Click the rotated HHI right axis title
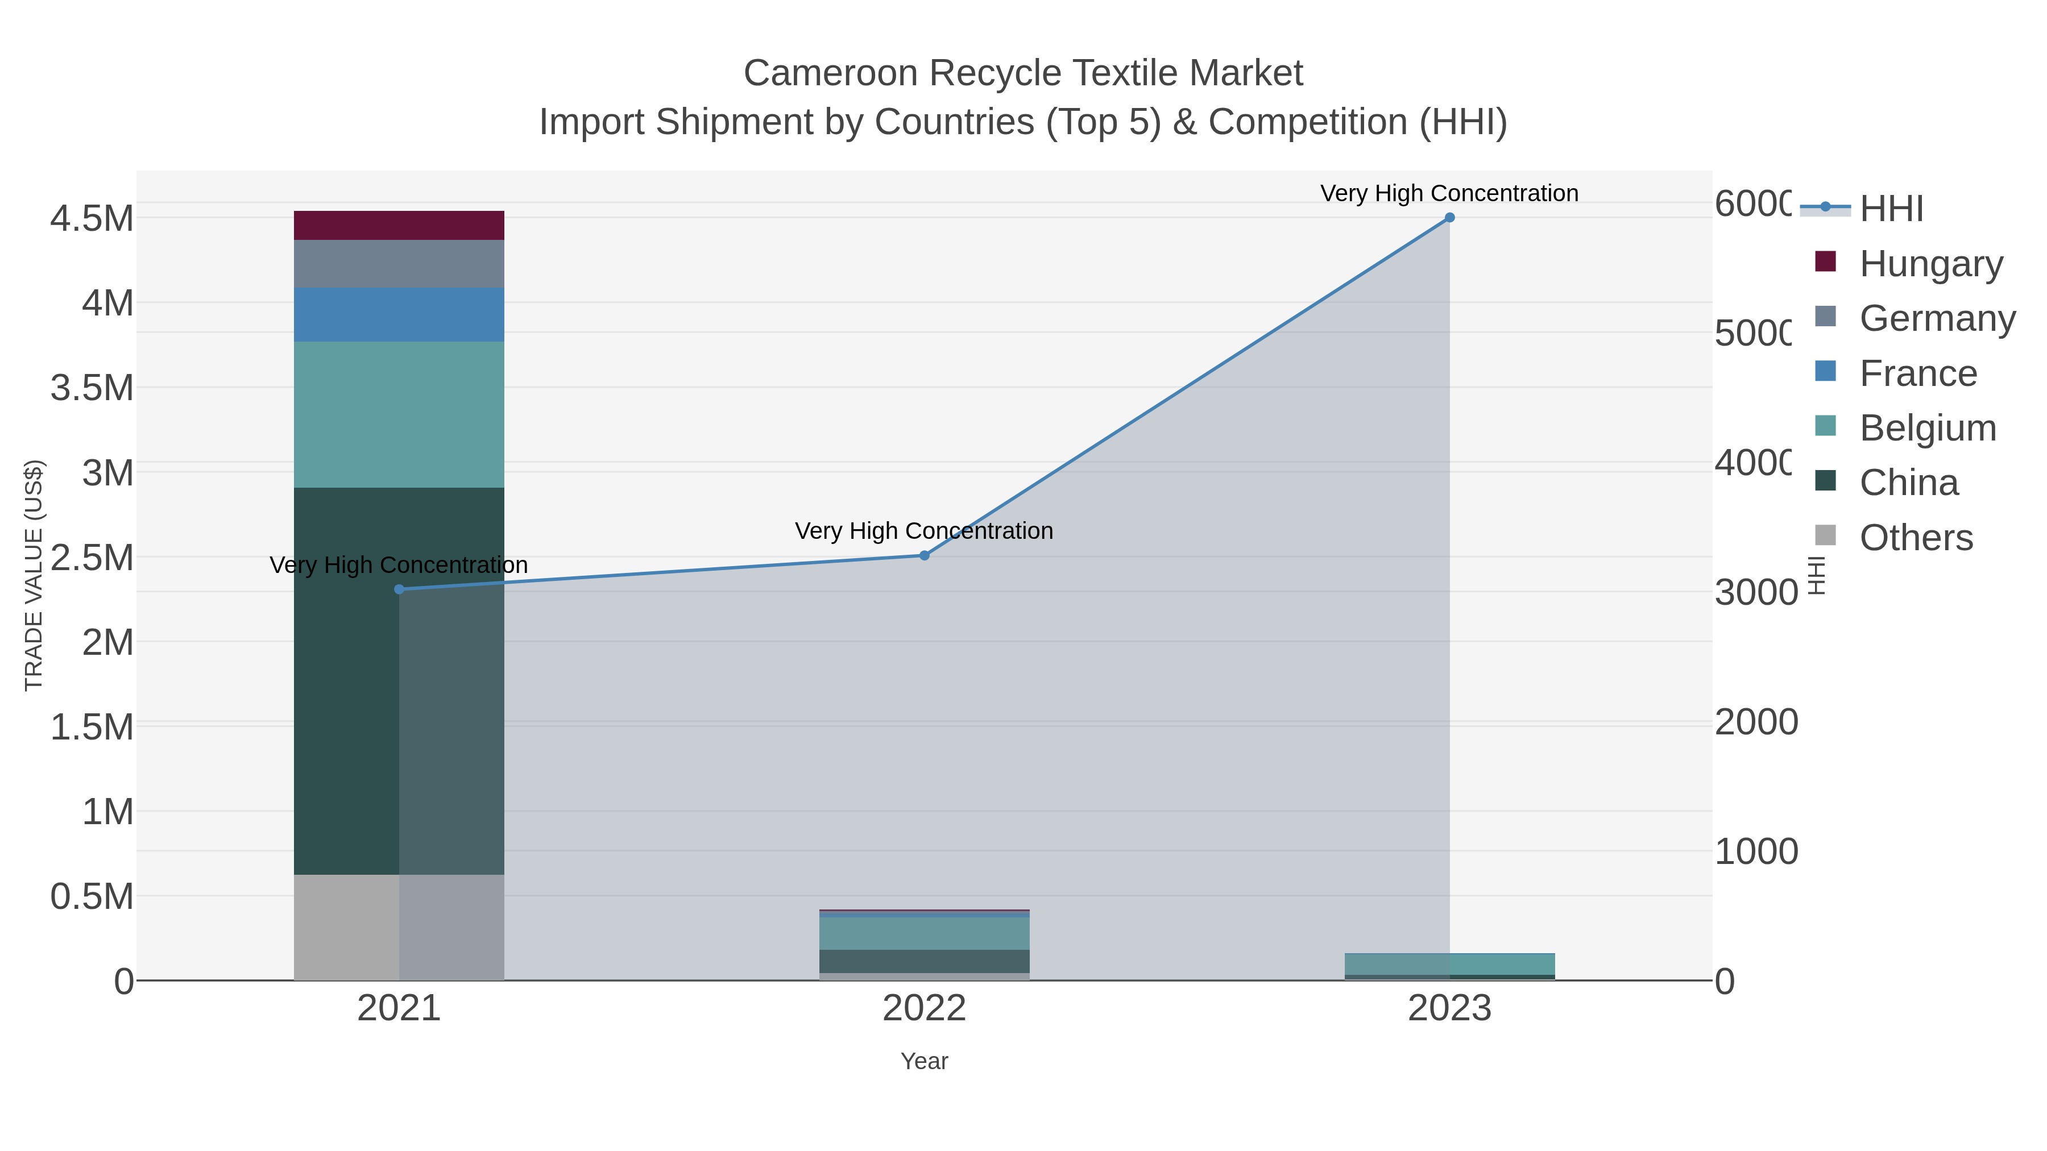2047x1151 pixels. click(1817, 575)
